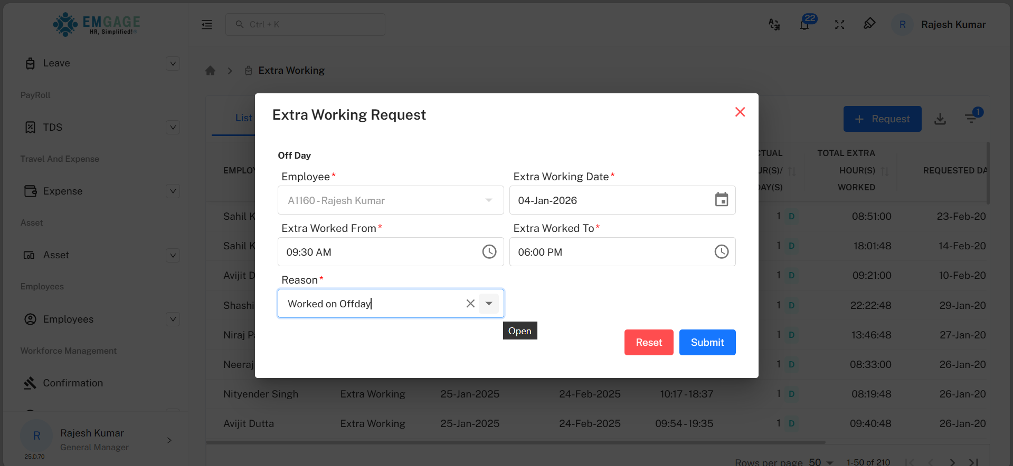
Task: Open the Confirmation menu item
Action: coord(73,383)
